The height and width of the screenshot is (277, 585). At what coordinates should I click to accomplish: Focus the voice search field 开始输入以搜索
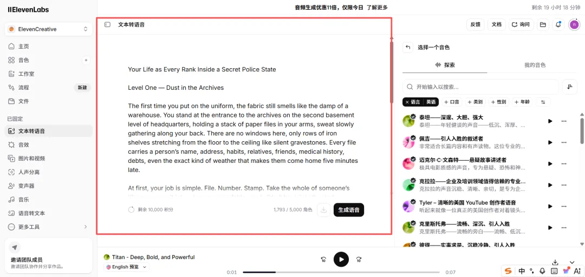(x=481, y=87)
